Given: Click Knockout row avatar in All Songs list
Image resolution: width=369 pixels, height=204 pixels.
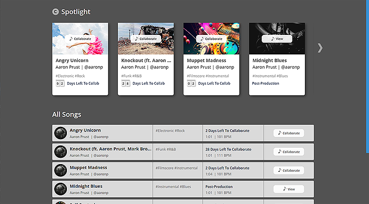Looking at the screenshot, I should point(61,152).
